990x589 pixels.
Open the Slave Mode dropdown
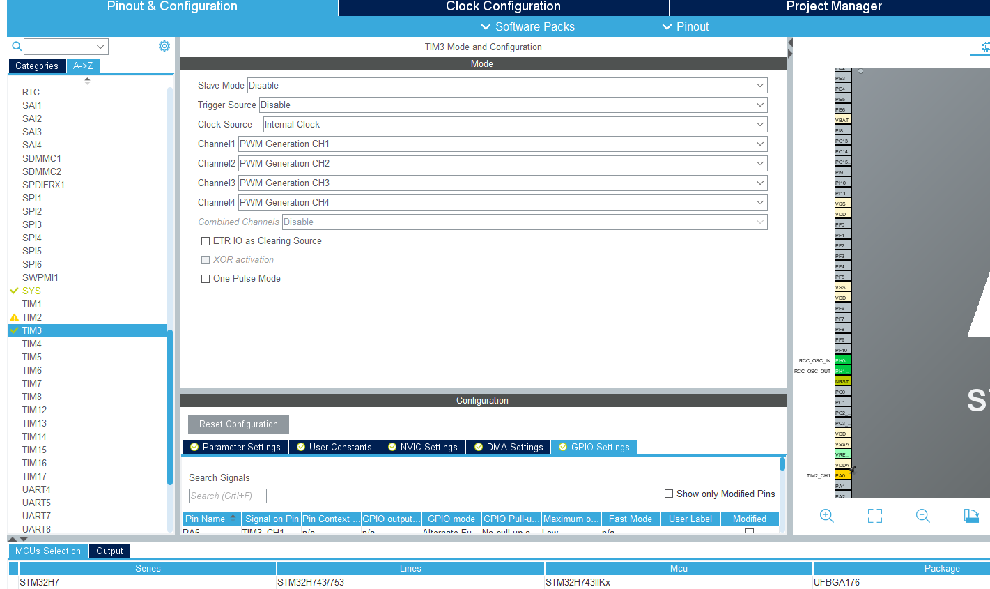point(507,85)
